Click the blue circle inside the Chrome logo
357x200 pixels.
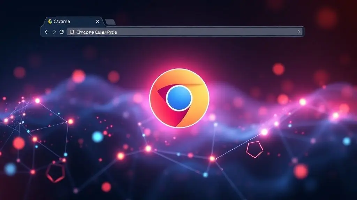[x=179, y=98]
